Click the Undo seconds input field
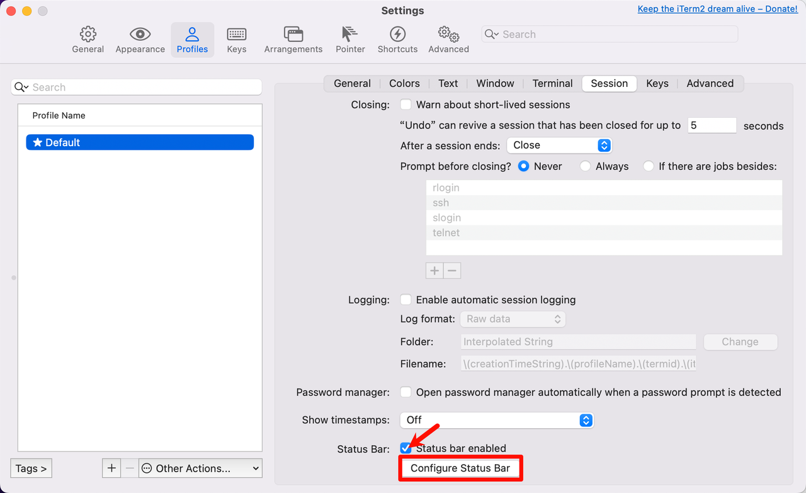The height and width of the screenshot is (493, 806). point(712,125)
